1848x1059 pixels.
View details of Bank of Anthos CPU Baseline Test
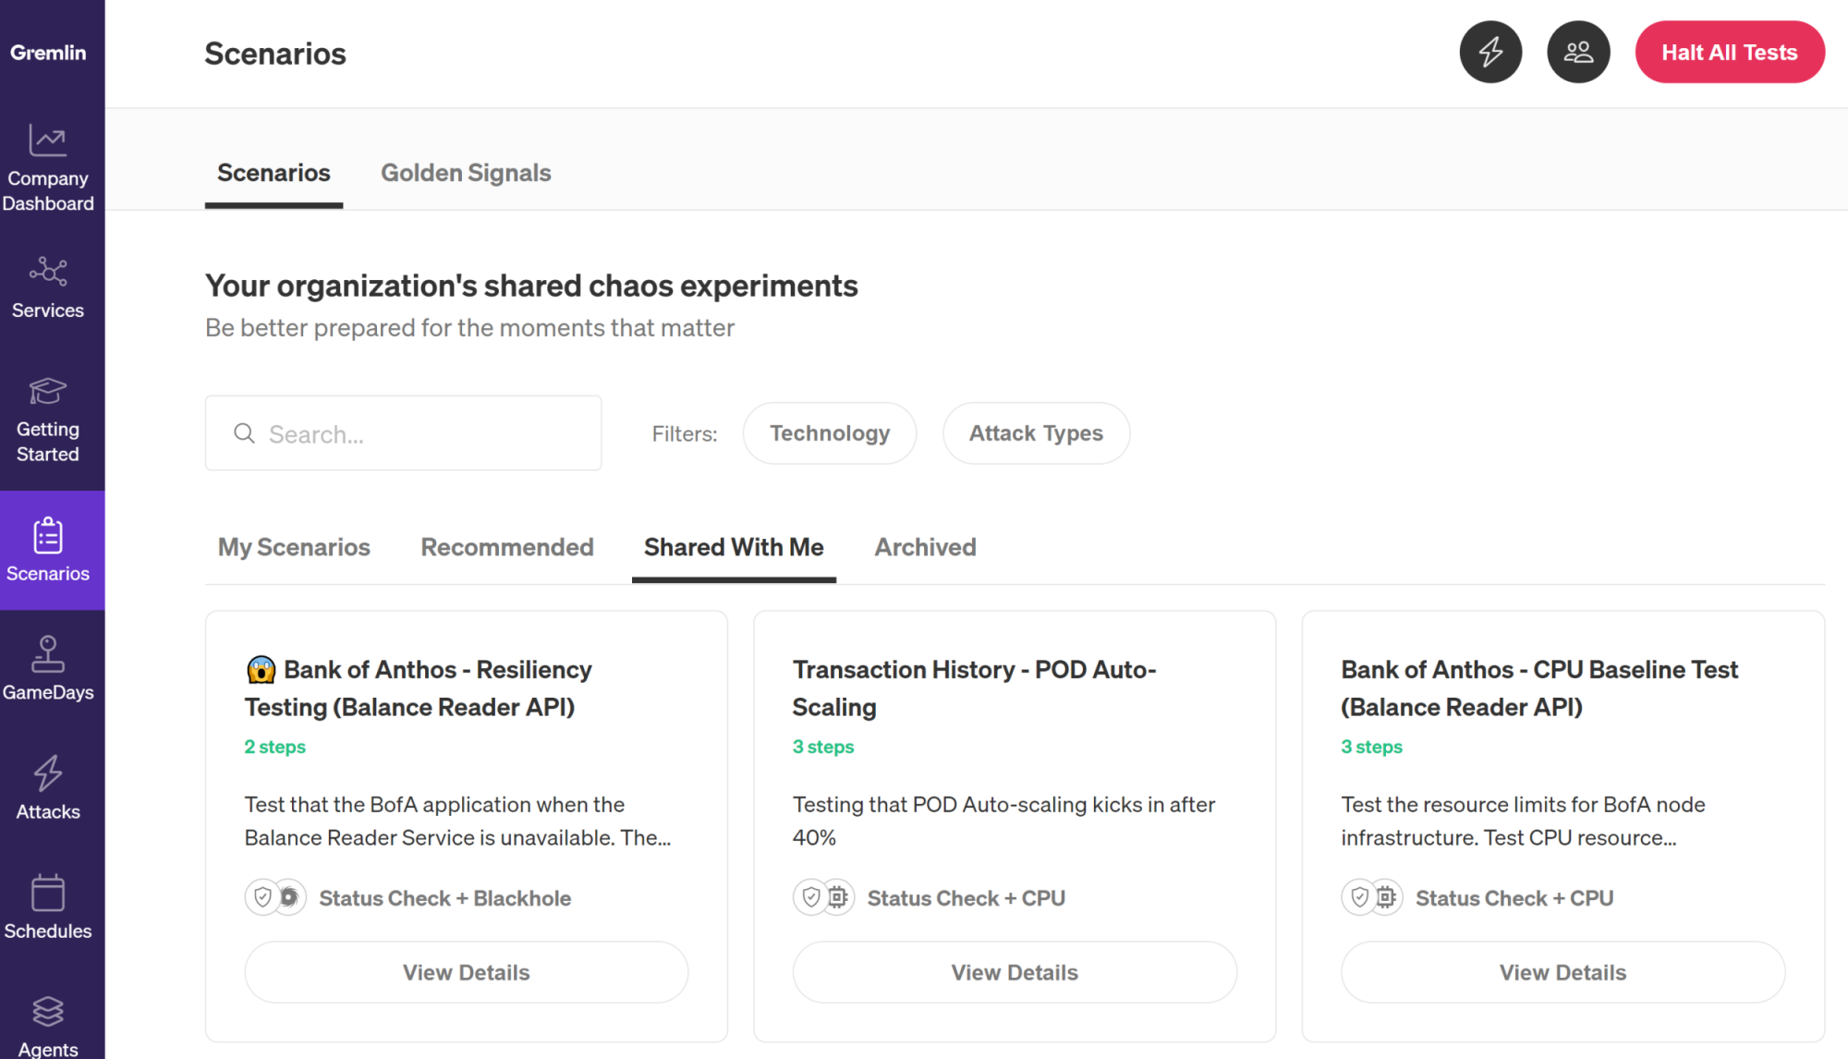click(1562, 972)
